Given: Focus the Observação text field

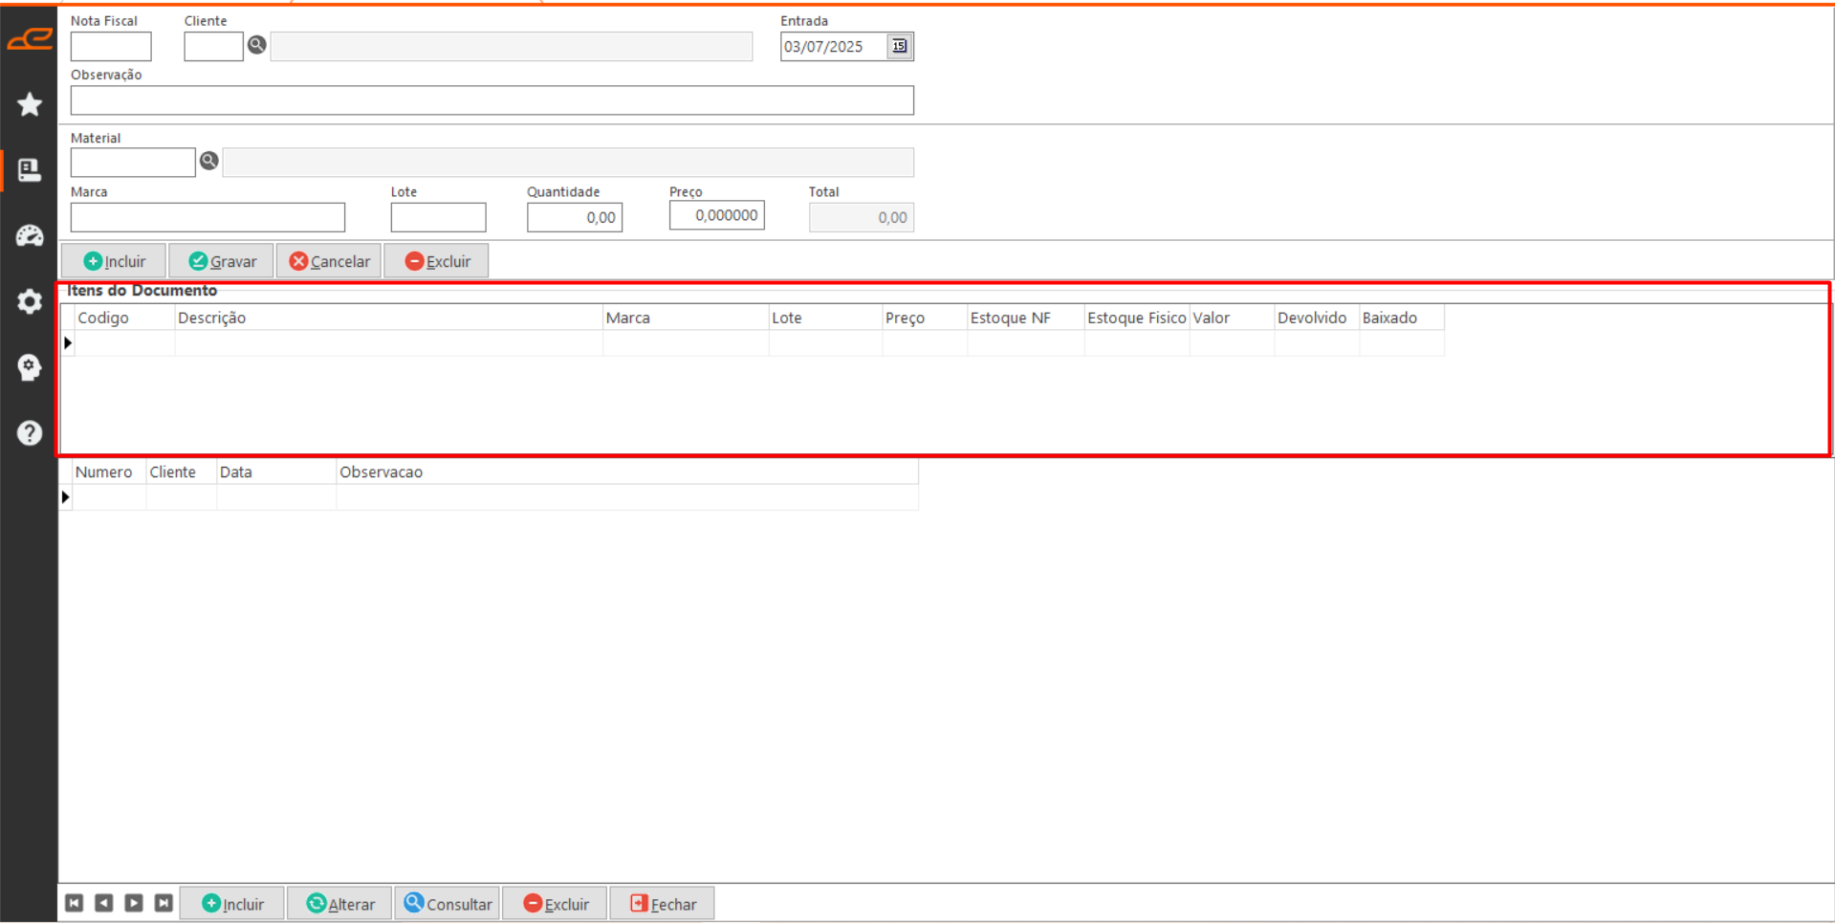Looking at the screenshot, I should click(x=492, y=100).
